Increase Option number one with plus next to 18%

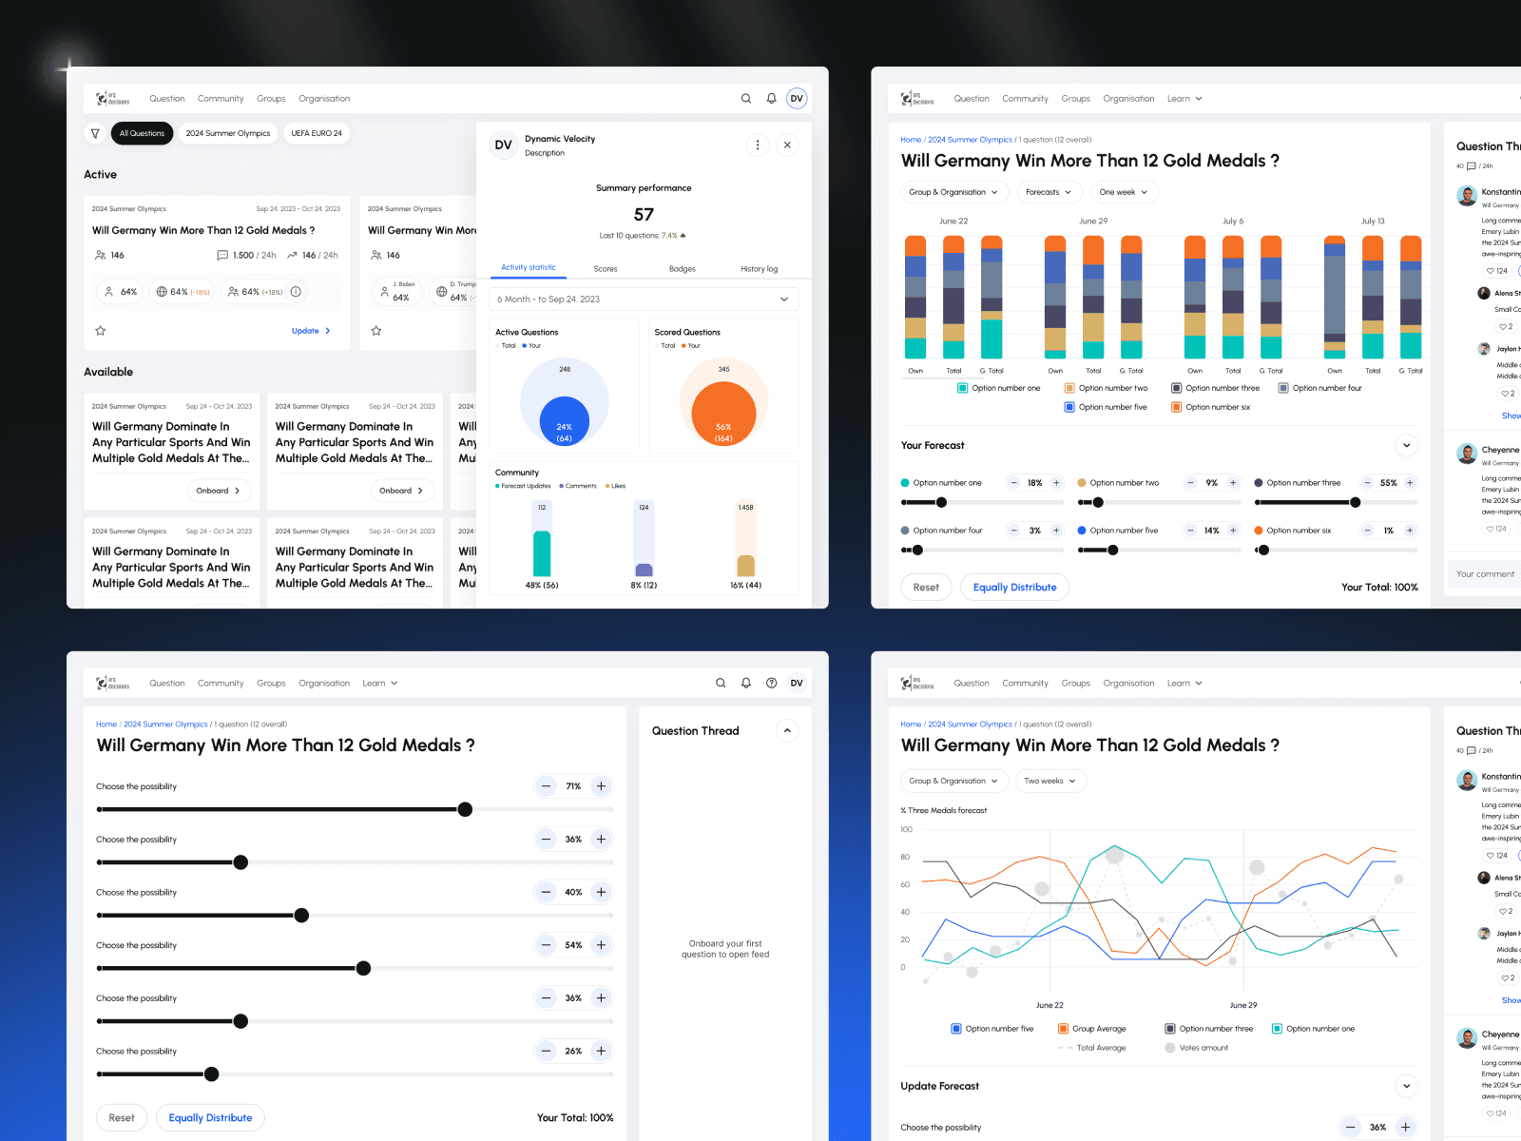tap(1056, 483)
